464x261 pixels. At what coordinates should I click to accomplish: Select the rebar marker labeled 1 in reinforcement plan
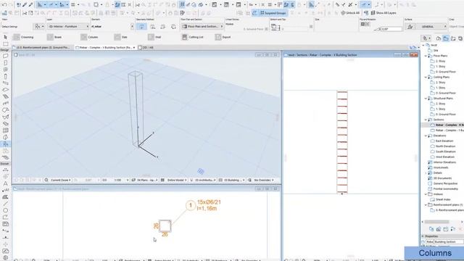point(191,205)
